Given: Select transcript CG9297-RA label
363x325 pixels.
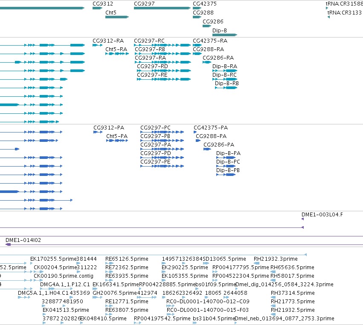Looking at the screenshot, I should pyautogui.click(x=151, y=58).
